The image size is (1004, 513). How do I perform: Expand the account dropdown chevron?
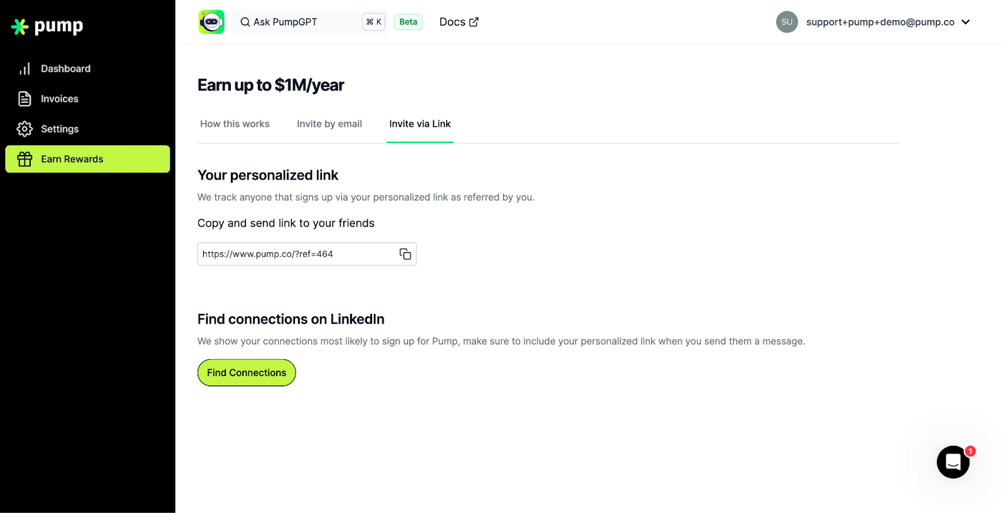click(966, 22)
